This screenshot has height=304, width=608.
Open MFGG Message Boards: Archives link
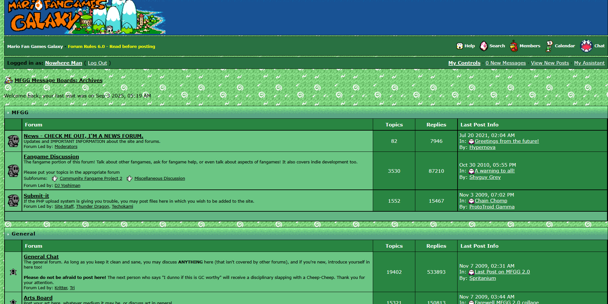(x=59, y=80)
